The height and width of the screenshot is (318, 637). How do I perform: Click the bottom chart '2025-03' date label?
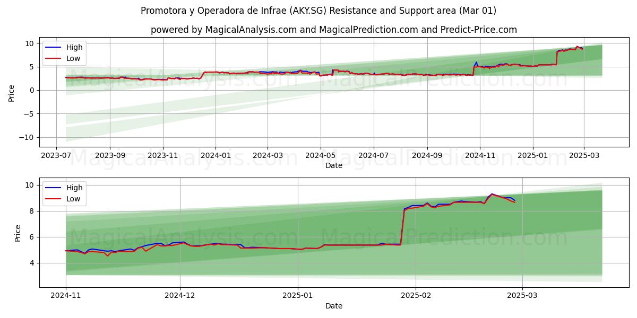point(522,296)
